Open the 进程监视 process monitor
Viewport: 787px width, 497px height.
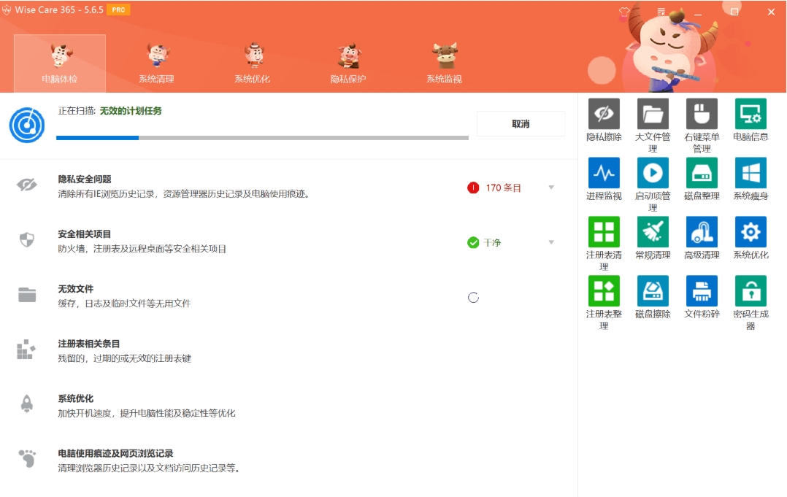tap(604, 173)
